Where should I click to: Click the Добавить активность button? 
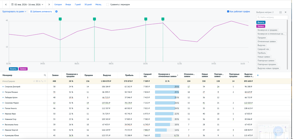click(x=41, y=12)
